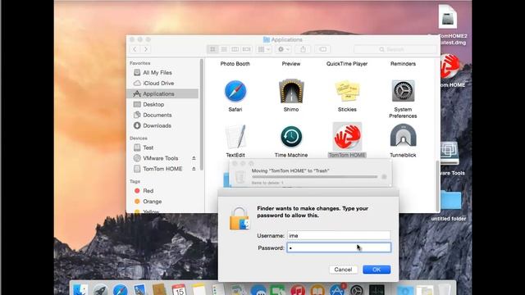Click the Photo Booth label
525x295 pixels.
(235, 64)
